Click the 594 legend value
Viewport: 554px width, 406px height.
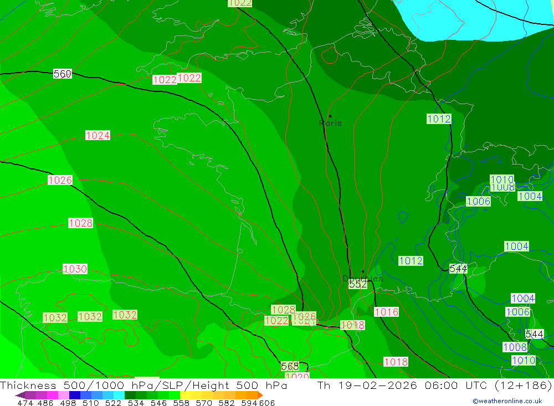pos(249,403)
